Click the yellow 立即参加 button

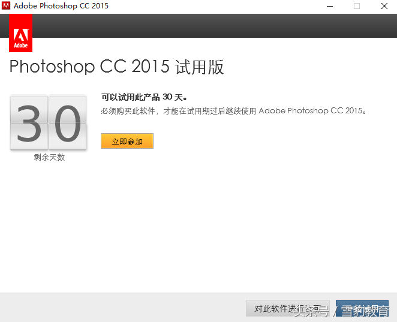click(127, 141)
